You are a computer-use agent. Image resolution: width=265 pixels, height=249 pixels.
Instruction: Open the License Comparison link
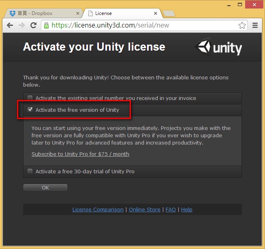tap(98, 209)
